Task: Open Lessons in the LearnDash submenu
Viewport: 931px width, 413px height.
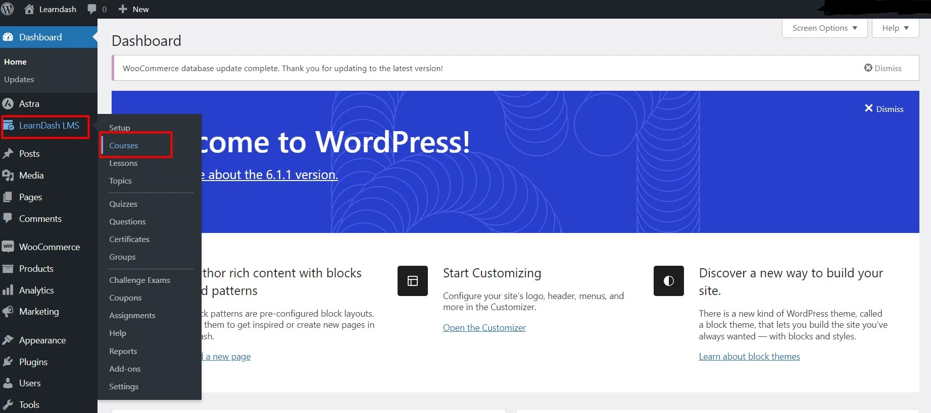Action: click(x=123, y=163)
